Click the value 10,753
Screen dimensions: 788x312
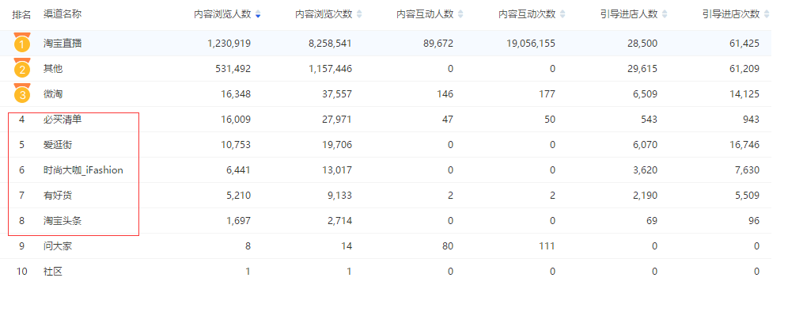pyautogui.click(x=236, y=145)
